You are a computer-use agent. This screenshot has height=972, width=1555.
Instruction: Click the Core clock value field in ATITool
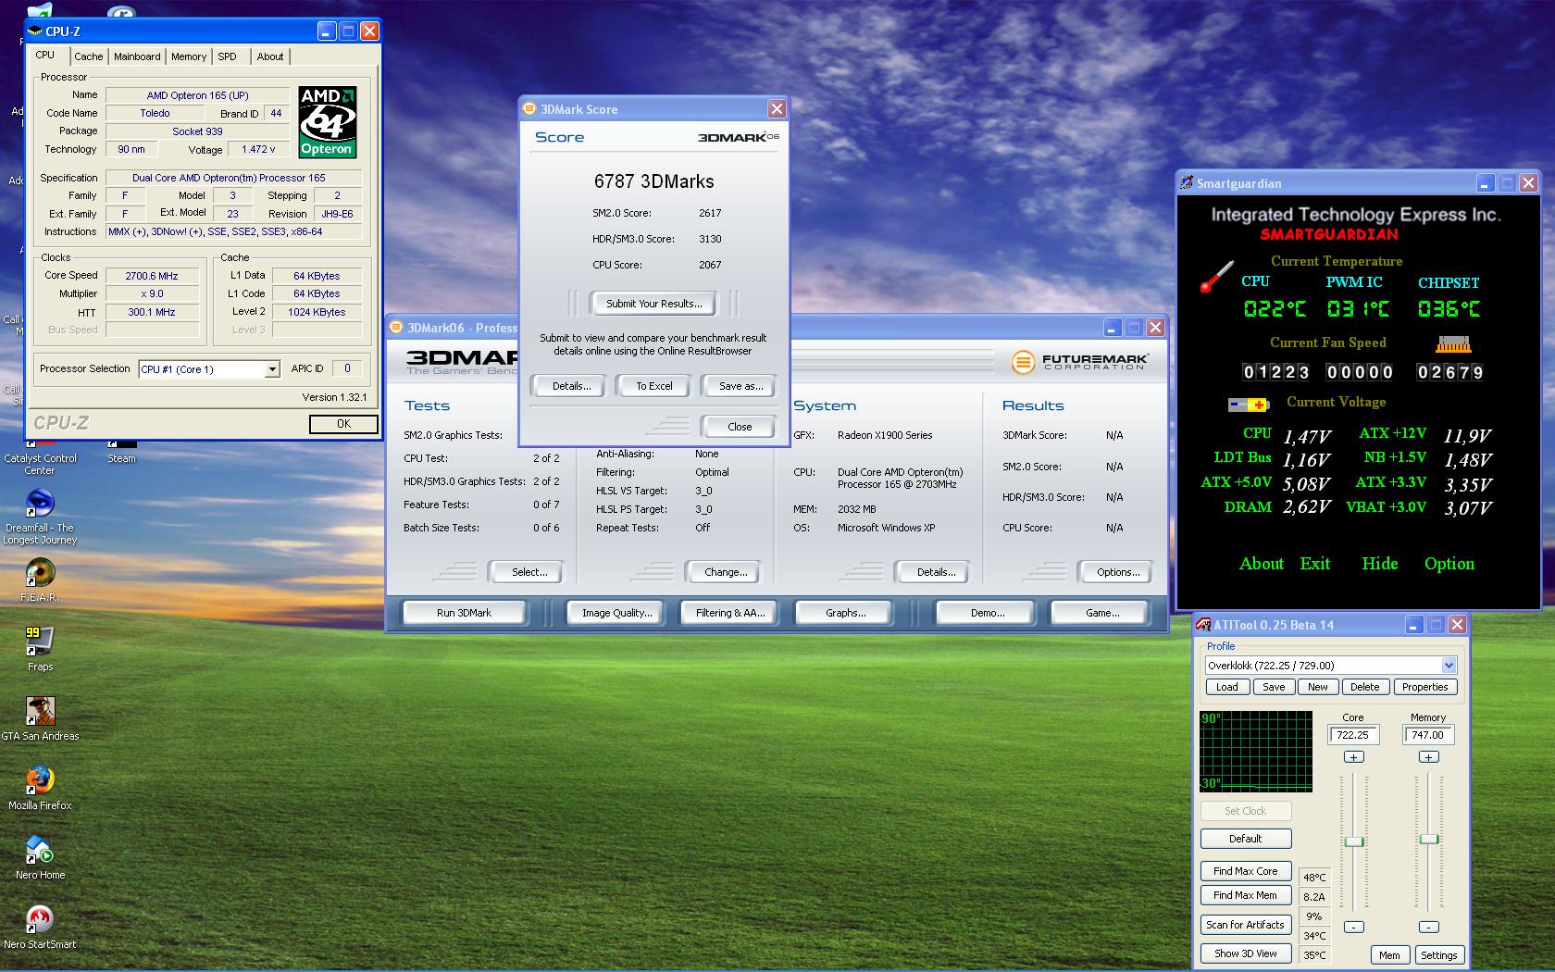[1353, 735]
